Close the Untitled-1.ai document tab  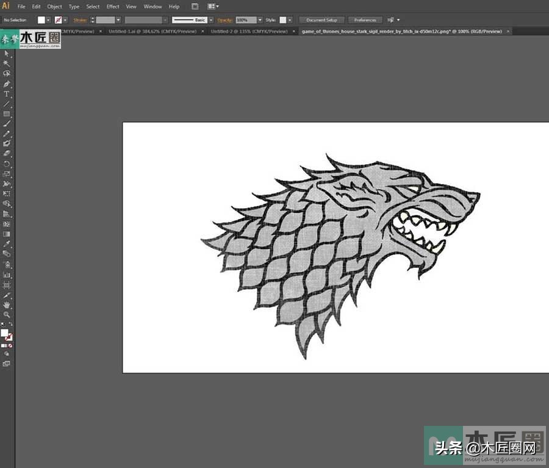pyautogui.click(x=203, y=32)
